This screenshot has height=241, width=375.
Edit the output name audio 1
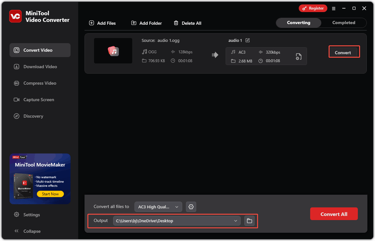(x=248, y=40)
